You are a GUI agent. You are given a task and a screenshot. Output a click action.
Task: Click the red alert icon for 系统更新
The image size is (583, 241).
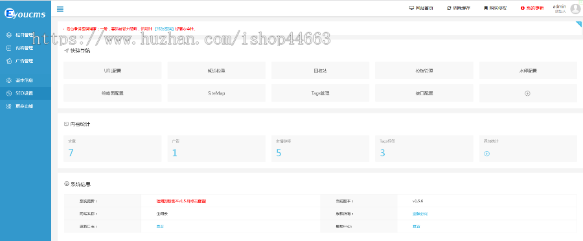click(522, 8)
